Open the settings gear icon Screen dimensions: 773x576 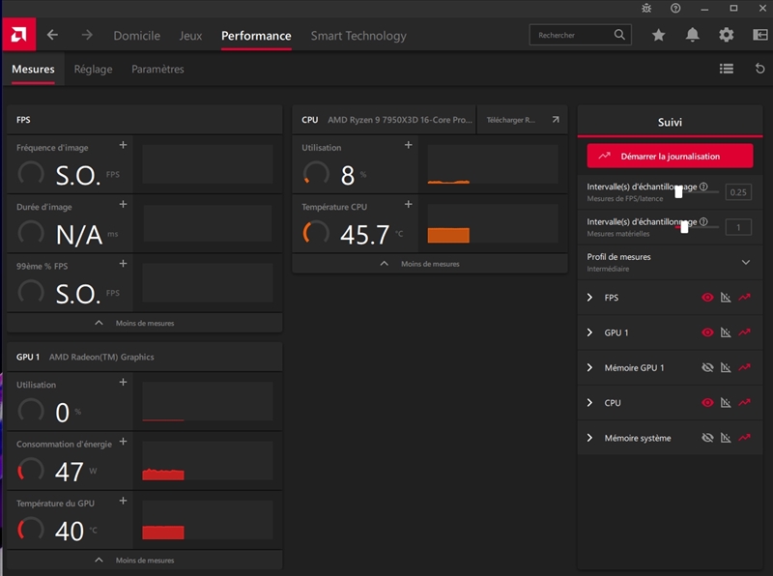coord(727,35)
